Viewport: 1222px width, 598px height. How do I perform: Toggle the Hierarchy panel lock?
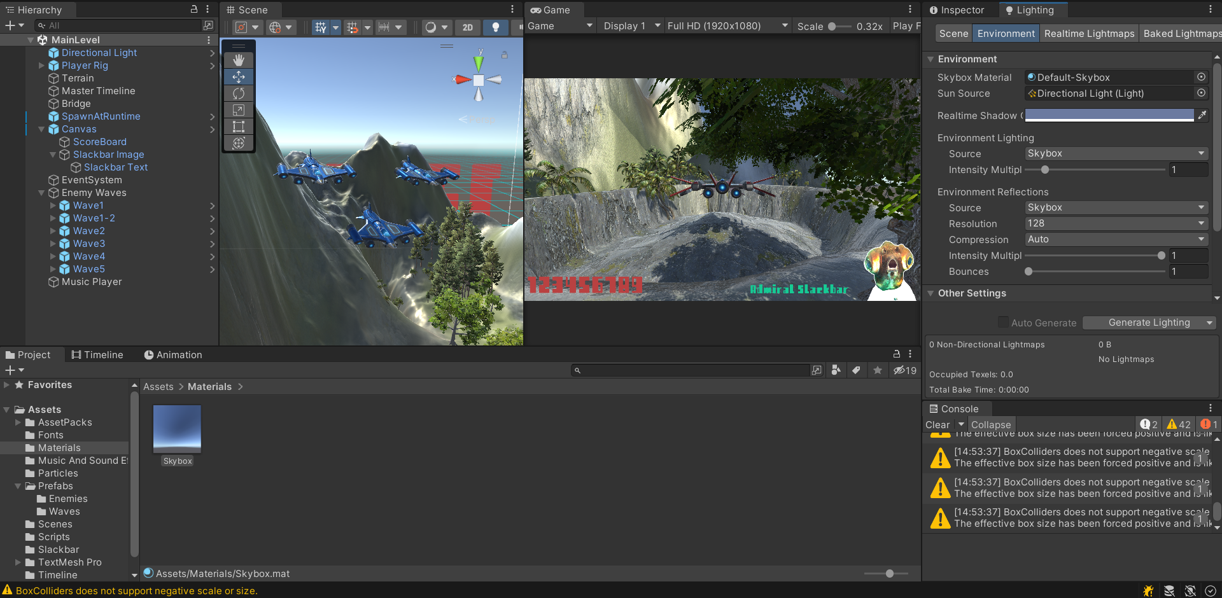pyautogui.click(x=194, y=10)
